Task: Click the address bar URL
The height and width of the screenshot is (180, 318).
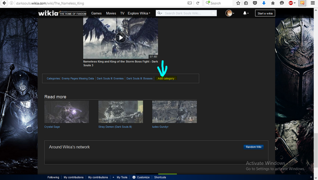Action: 50,3
